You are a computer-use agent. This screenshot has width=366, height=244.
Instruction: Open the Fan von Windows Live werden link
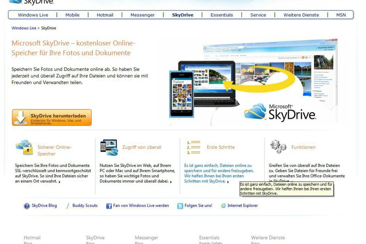click(141, 206)
